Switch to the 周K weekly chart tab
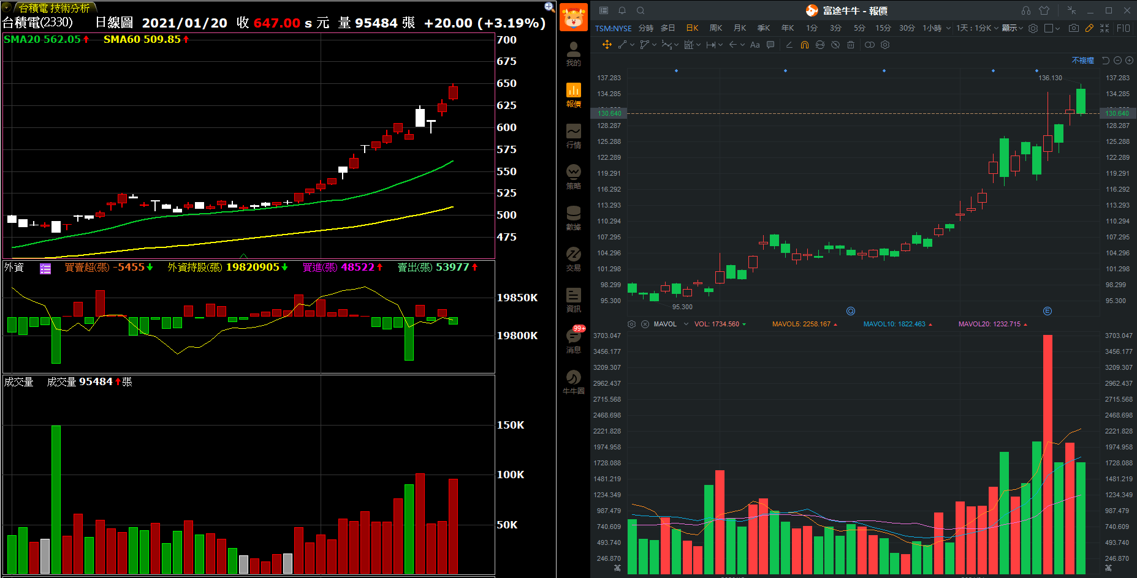The width and height of the screenshot is (1137, 578). click(x=716, y=28)
